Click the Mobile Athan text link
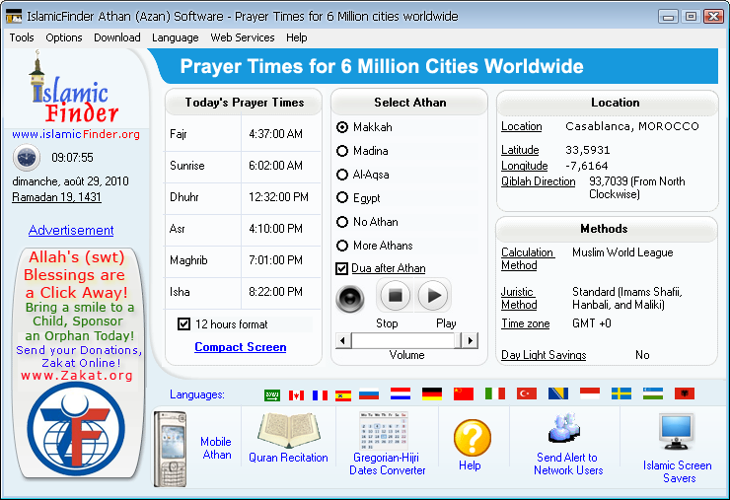The height and width of the screenshot is (500, 730). pyautogui.click(x=216, y=449)
